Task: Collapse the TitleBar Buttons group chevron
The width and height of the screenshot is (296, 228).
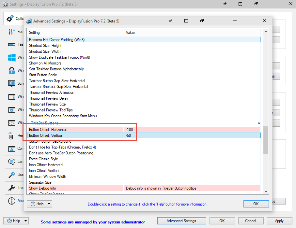Action: (259, 123)
